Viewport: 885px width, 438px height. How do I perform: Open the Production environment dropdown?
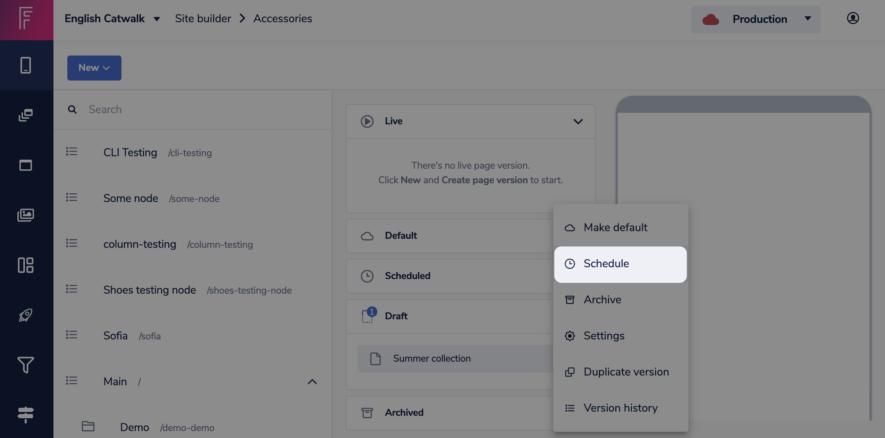(756, 19)
